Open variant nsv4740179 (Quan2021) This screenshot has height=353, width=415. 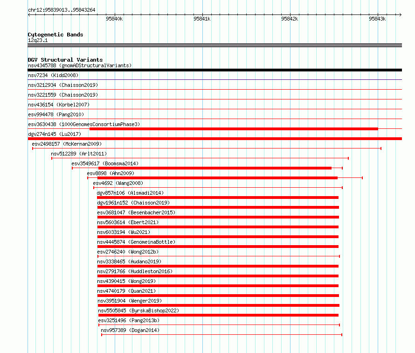(x=126, y=291)
